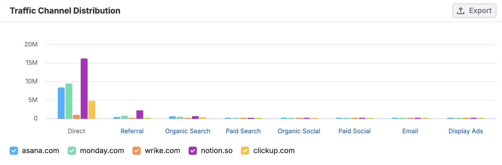502x165 pixels.
Task: Click the Export button
Action: (474, 11)
